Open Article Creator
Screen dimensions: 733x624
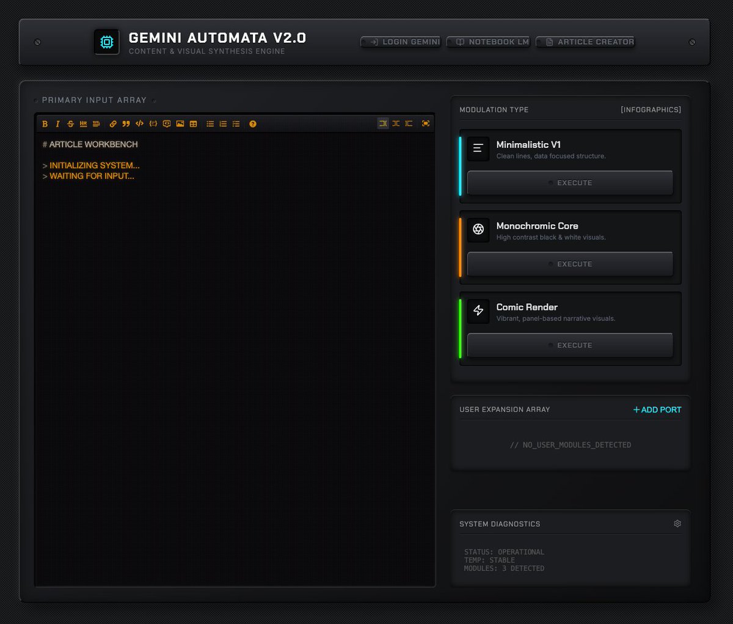pyautogui.click(x=585, y=42)
